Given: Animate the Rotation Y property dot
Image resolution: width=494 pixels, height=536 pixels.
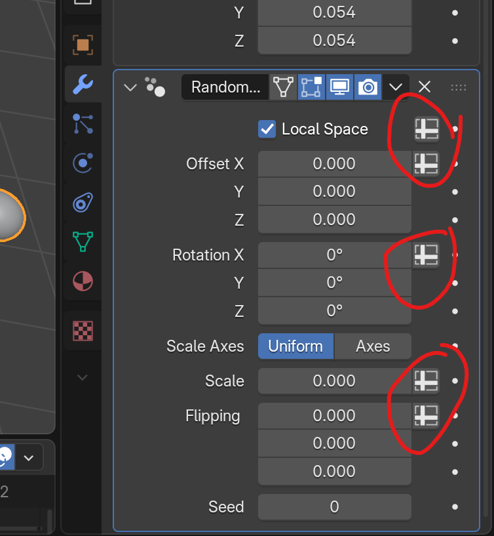Looking at the screenshot, I should 455,283.
